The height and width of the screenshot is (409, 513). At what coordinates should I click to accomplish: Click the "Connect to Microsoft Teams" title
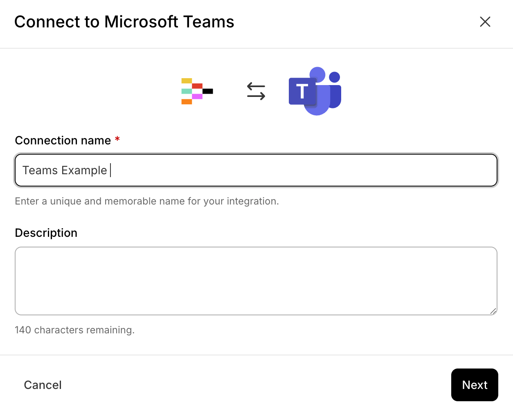tap(124, 22)
